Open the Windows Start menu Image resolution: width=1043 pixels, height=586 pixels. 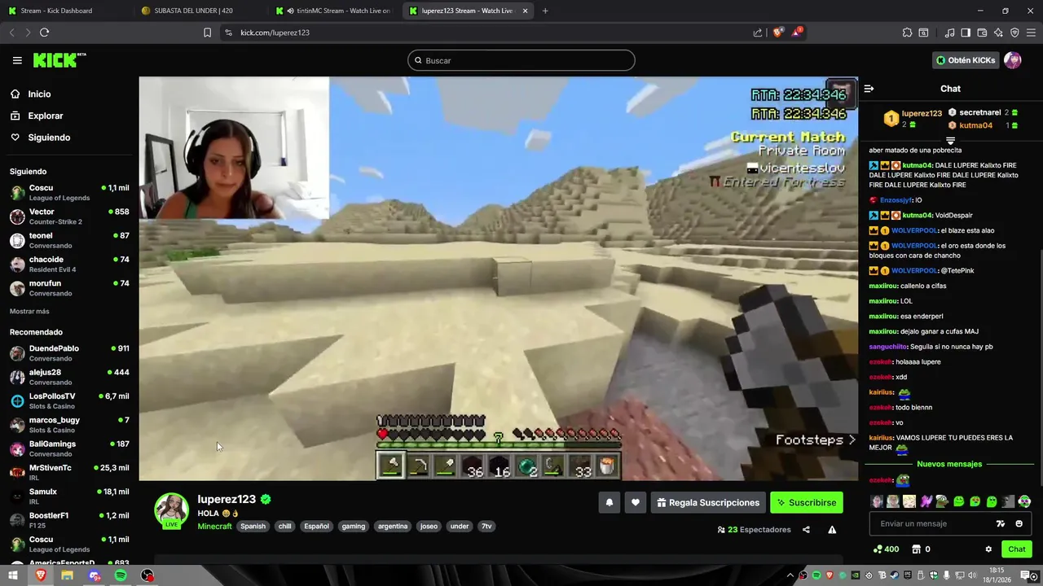click(13, 575)
